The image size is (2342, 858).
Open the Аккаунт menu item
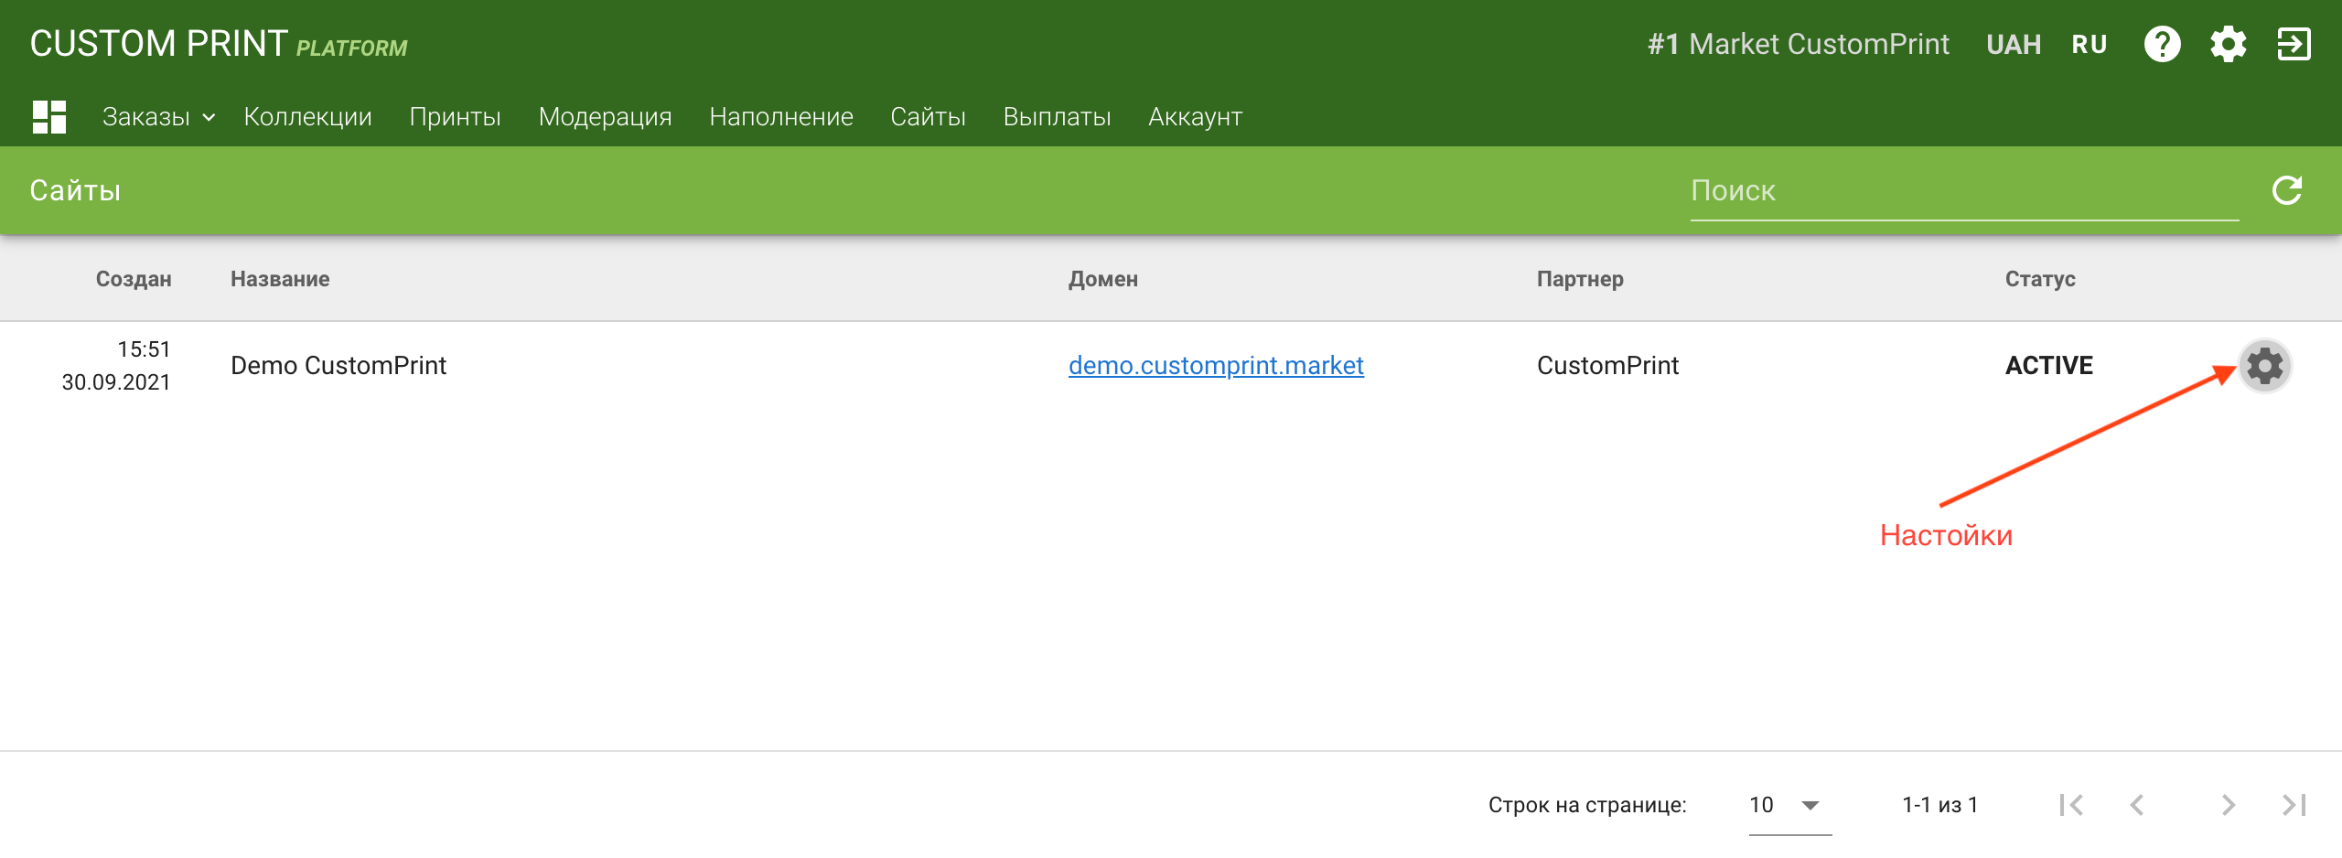(1195, 117)
